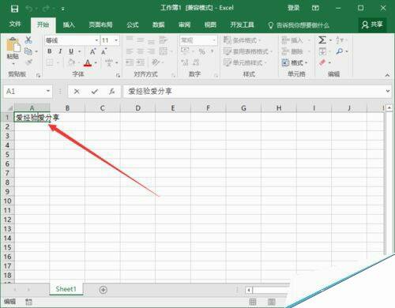Add a new sheet with the plus button
This screenshot has width=395, height=308.
[103, 290]
